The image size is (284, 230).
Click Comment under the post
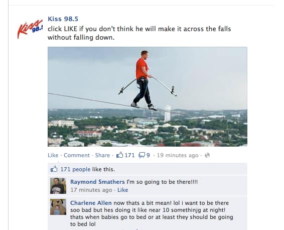[x=77, y=155]
